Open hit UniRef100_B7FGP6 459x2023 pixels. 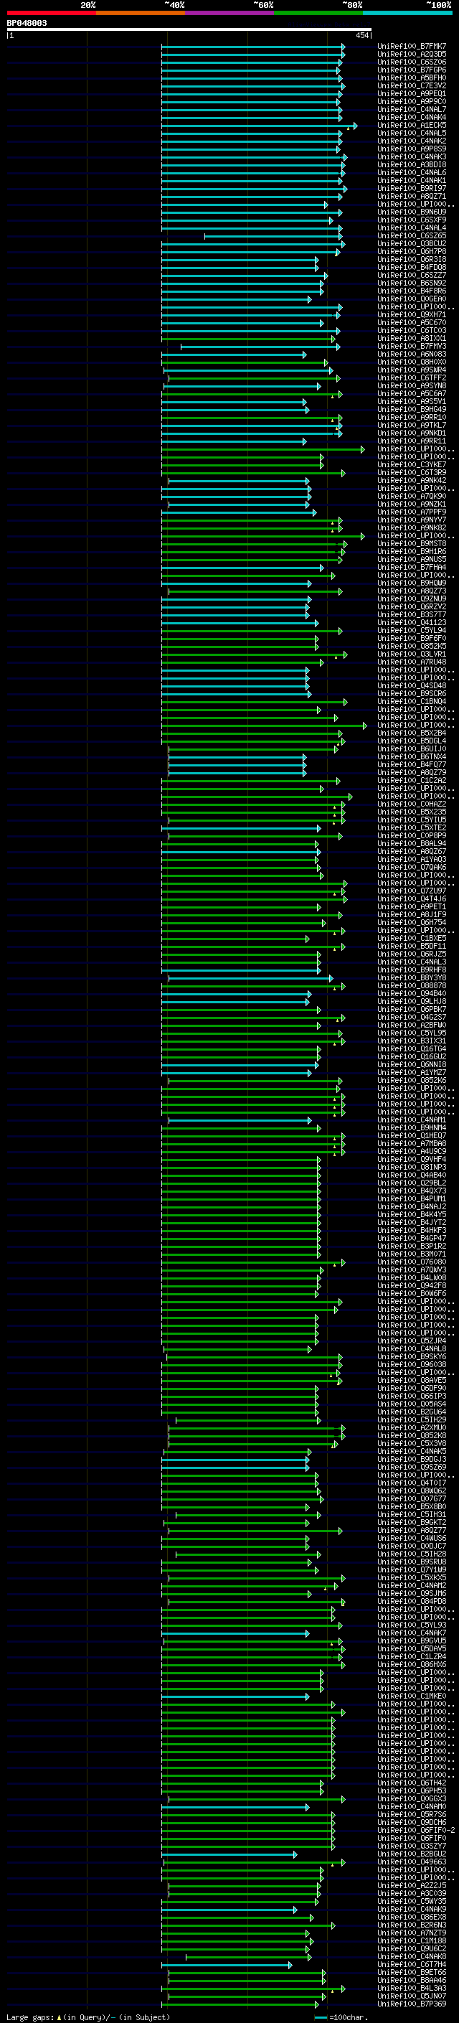412,70
